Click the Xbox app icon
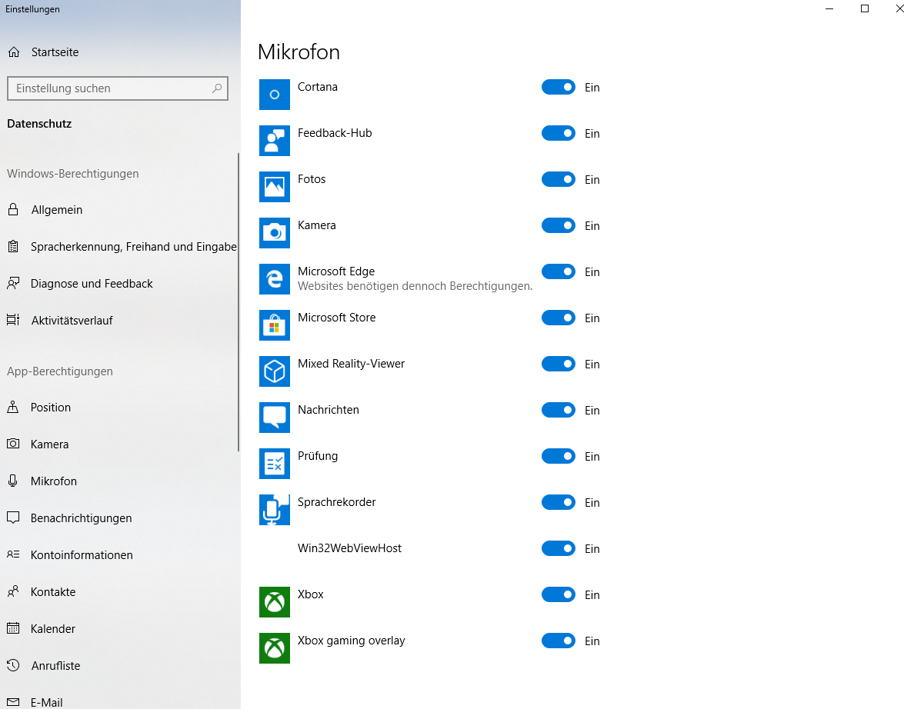Viewport: 914px width, 709px height. pos(274,602)
